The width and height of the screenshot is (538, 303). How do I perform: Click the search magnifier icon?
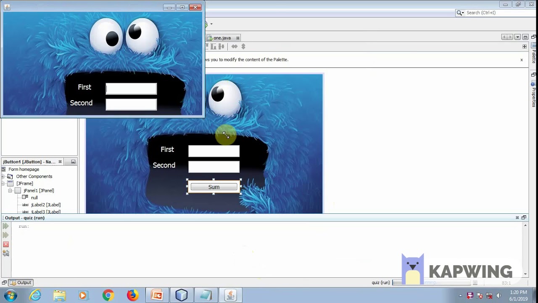click(x=459, y=13)
